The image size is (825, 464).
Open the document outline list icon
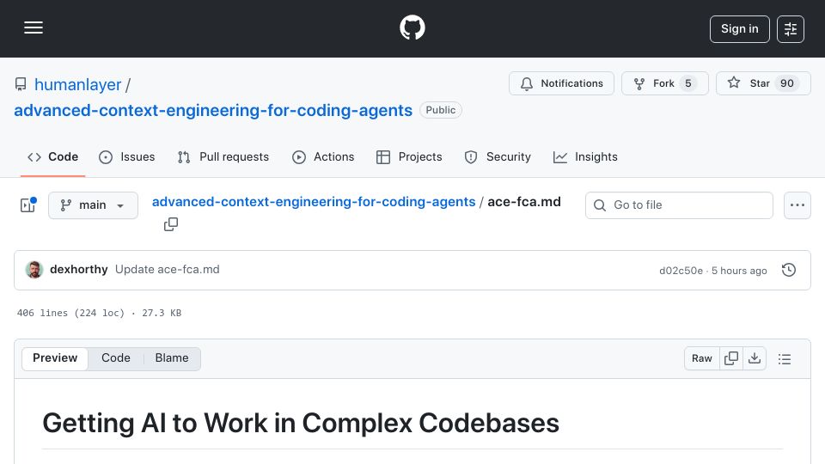[x=785, y=359]
